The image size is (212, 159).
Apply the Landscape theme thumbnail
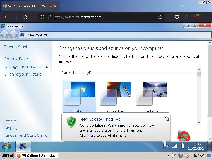click(151, 97)
